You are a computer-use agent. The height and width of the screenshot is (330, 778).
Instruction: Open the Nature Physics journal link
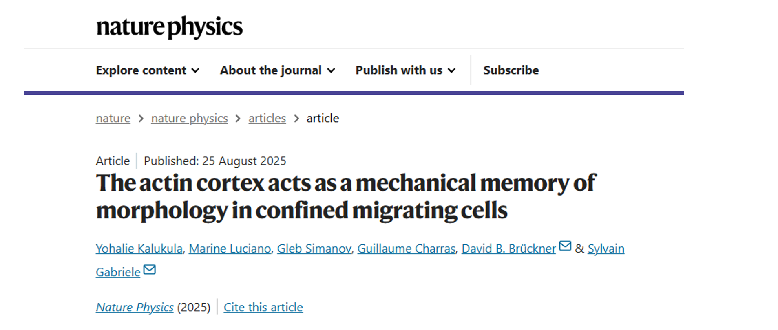pos(135,307)
